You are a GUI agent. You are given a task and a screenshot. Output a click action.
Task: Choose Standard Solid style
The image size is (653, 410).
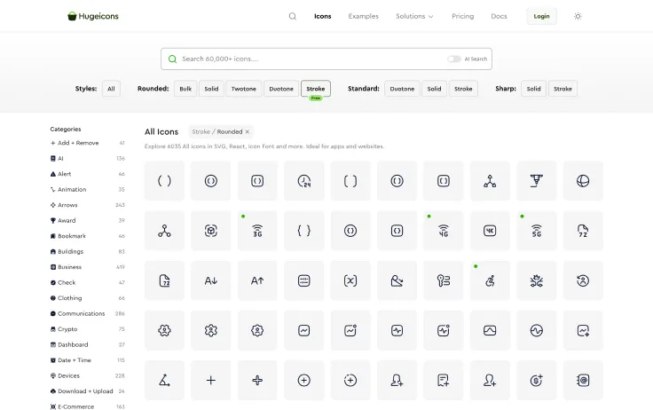coord(434,89)
